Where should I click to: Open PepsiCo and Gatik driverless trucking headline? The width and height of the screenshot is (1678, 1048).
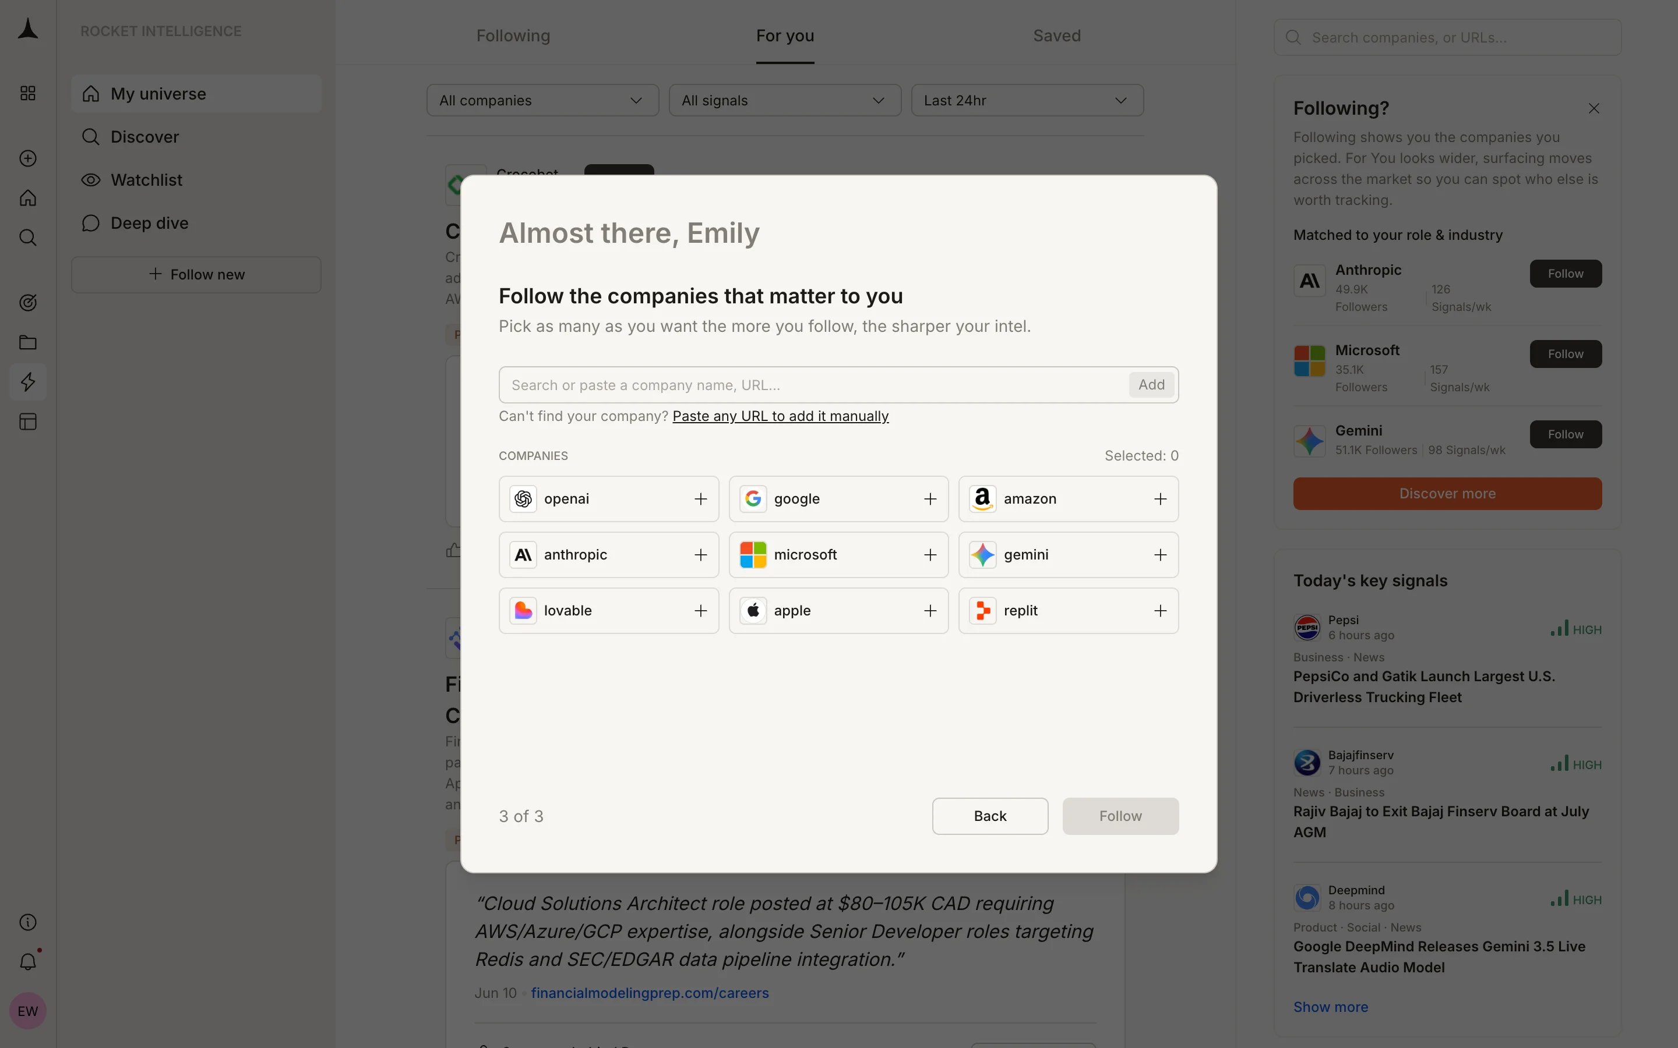(x=1423, y=687)
